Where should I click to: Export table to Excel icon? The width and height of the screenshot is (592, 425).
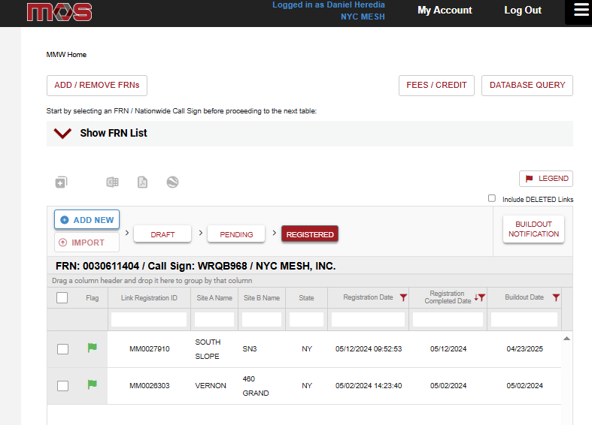112,182
